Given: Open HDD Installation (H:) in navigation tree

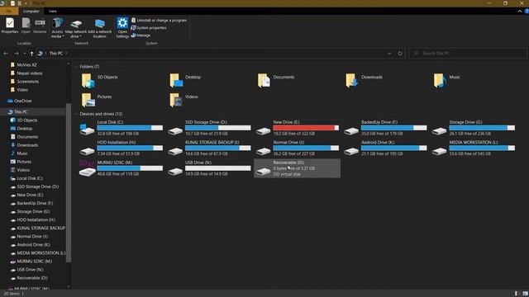Looking at the screenshot, I should click(x=36, y=220).
